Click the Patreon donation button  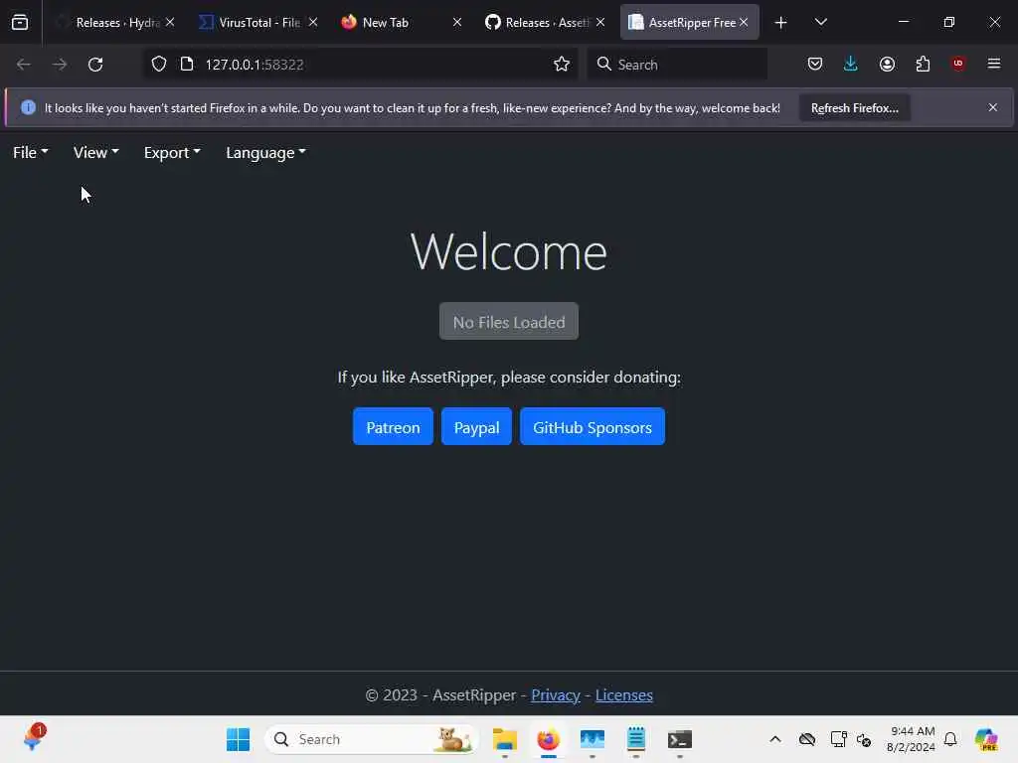pyautogui.click(x=393, y=427)
